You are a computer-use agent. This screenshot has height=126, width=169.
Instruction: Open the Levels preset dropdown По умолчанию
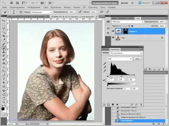126,53
